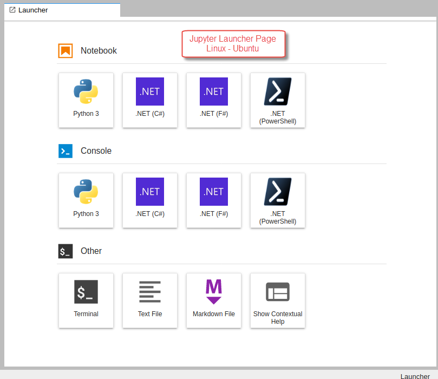Image resolution: width=438 pixels, height=379 pixels.
Task: Launch a new Terminal
Action: point(86,300)
